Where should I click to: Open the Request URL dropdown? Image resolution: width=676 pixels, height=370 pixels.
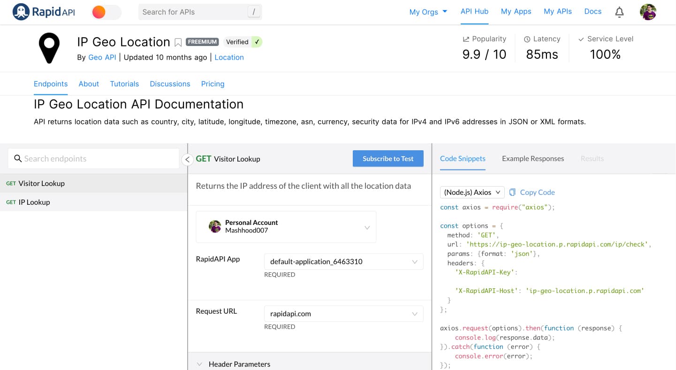point(343,314)
